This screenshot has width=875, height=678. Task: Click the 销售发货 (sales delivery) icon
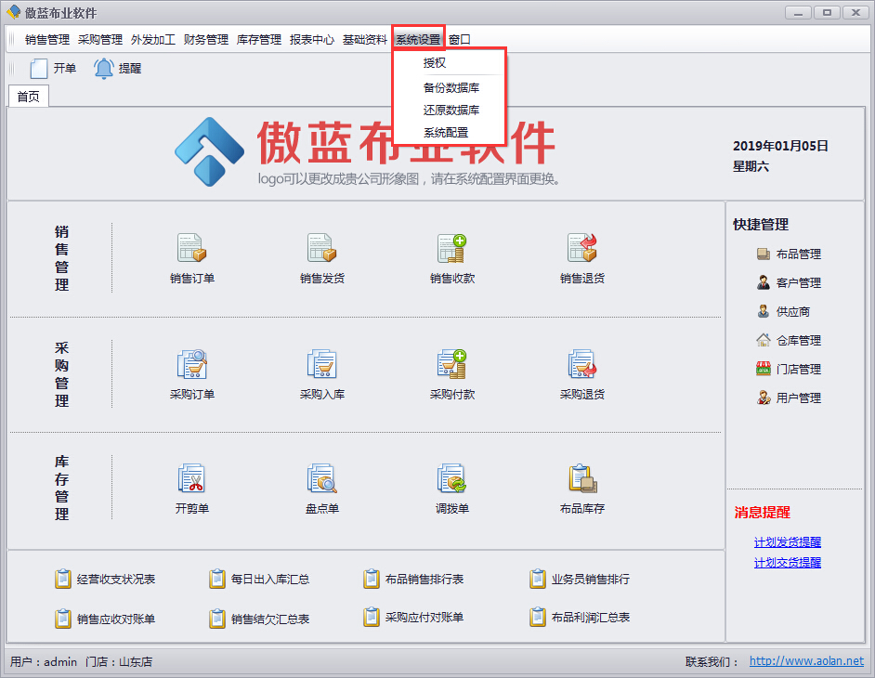click(x=321, y=257)
